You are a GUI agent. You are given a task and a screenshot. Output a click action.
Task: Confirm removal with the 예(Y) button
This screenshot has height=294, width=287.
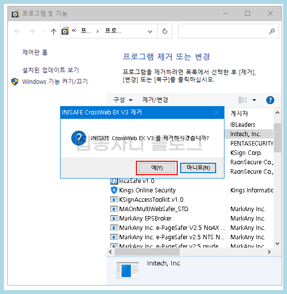point(157,168)
